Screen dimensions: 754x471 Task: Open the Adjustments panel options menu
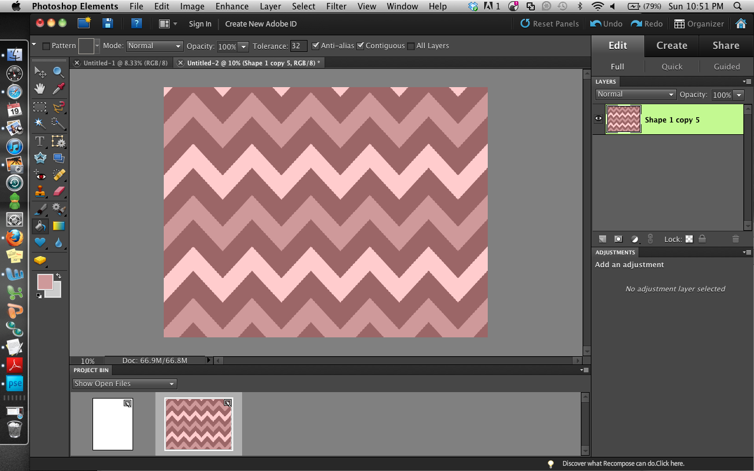point(747,253)
